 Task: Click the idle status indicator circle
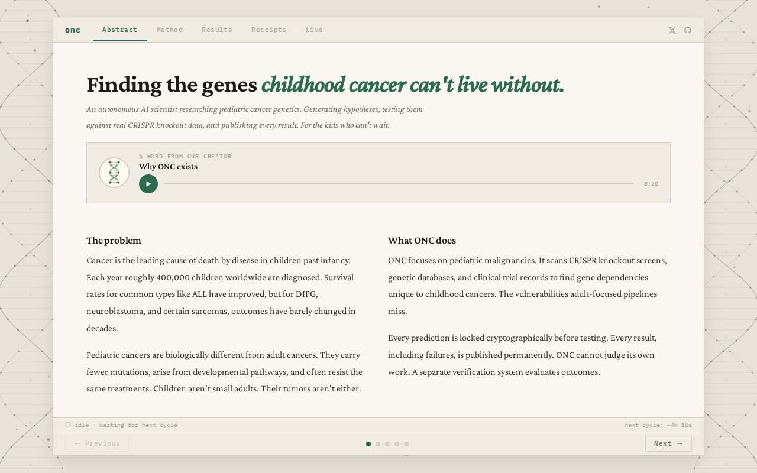(x=68, y=425)
